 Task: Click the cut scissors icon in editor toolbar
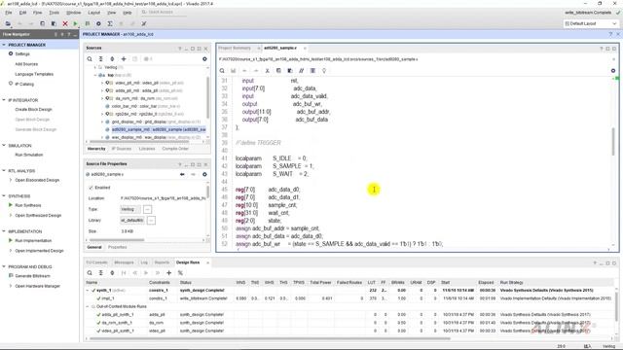[x=267, y=71]
